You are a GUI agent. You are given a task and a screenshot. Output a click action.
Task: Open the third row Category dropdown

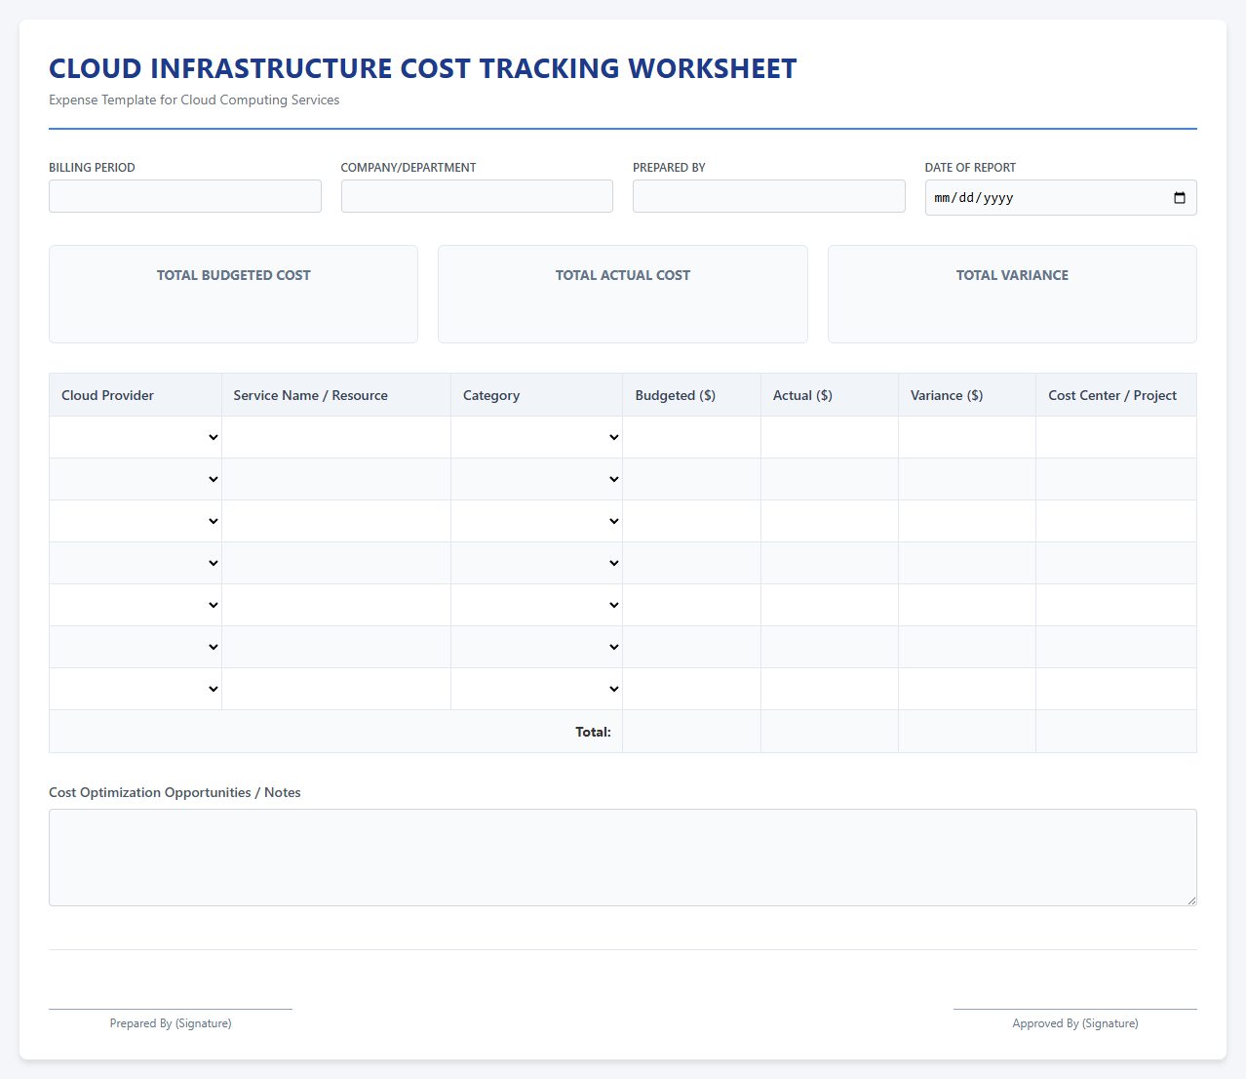536,521
